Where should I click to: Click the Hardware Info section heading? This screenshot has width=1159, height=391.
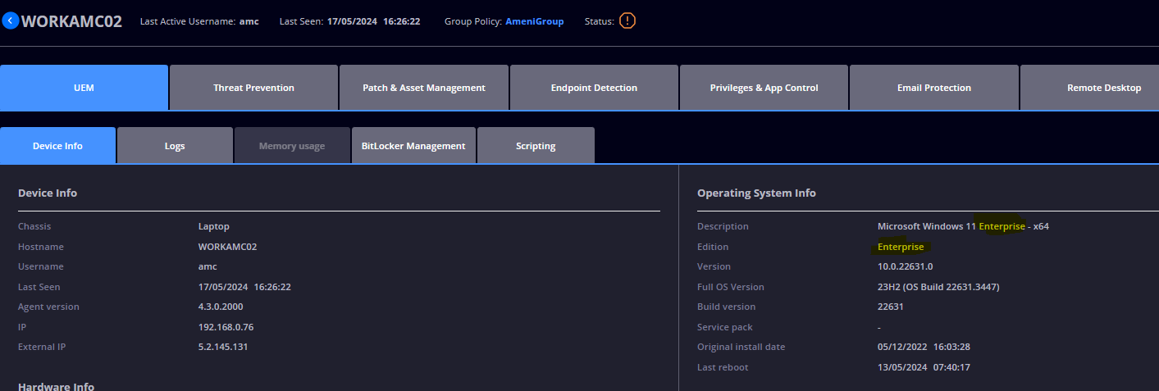[56, 387]
